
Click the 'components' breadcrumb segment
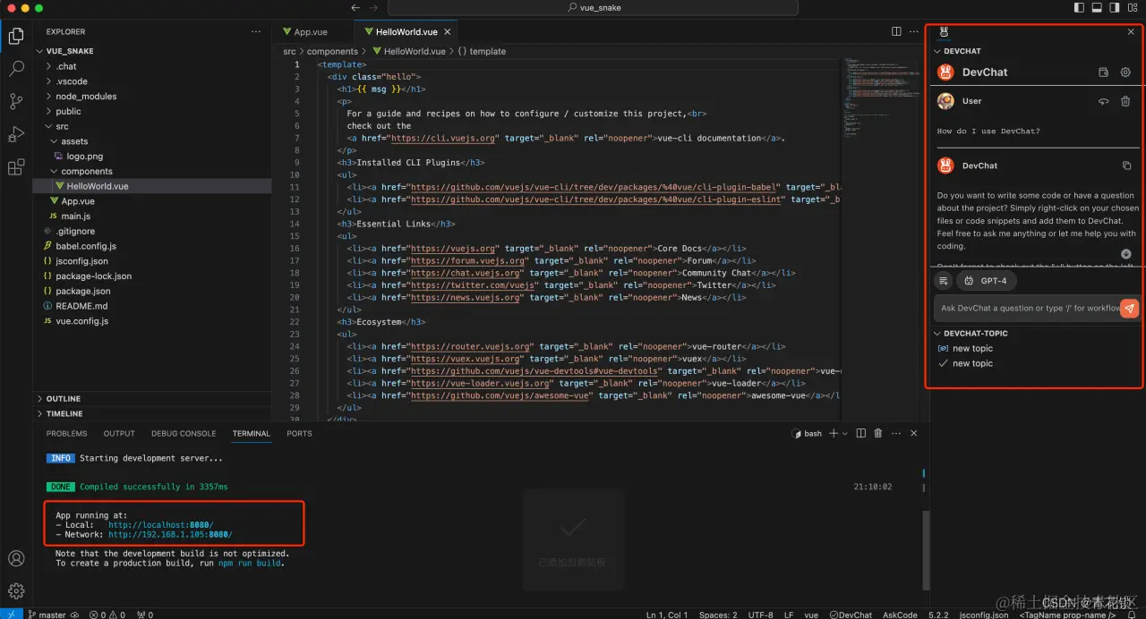332,52
